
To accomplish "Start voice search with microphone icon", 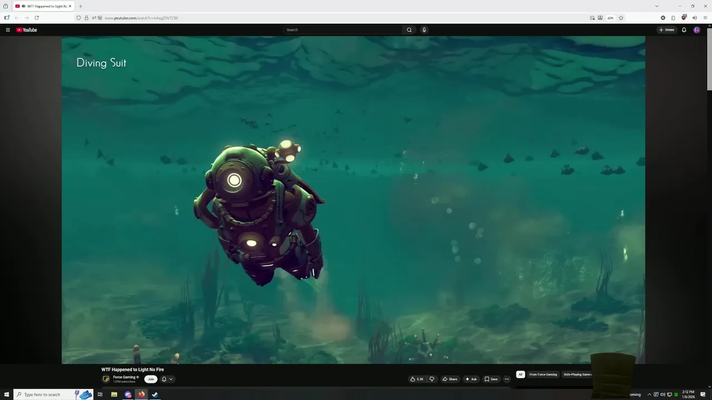I will 424,30.
